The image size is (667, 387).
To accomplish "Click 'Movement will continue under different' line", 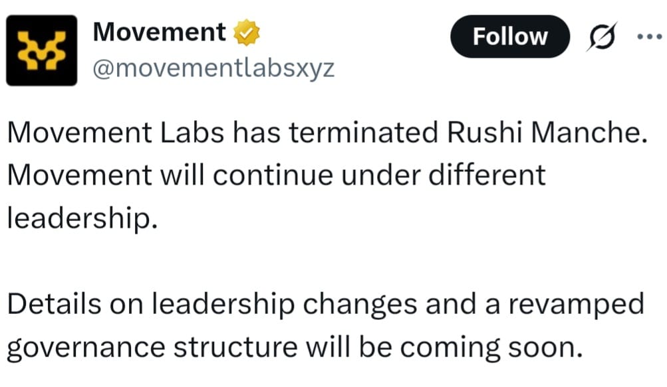I will pyautogui.click(x=277, y=175).
